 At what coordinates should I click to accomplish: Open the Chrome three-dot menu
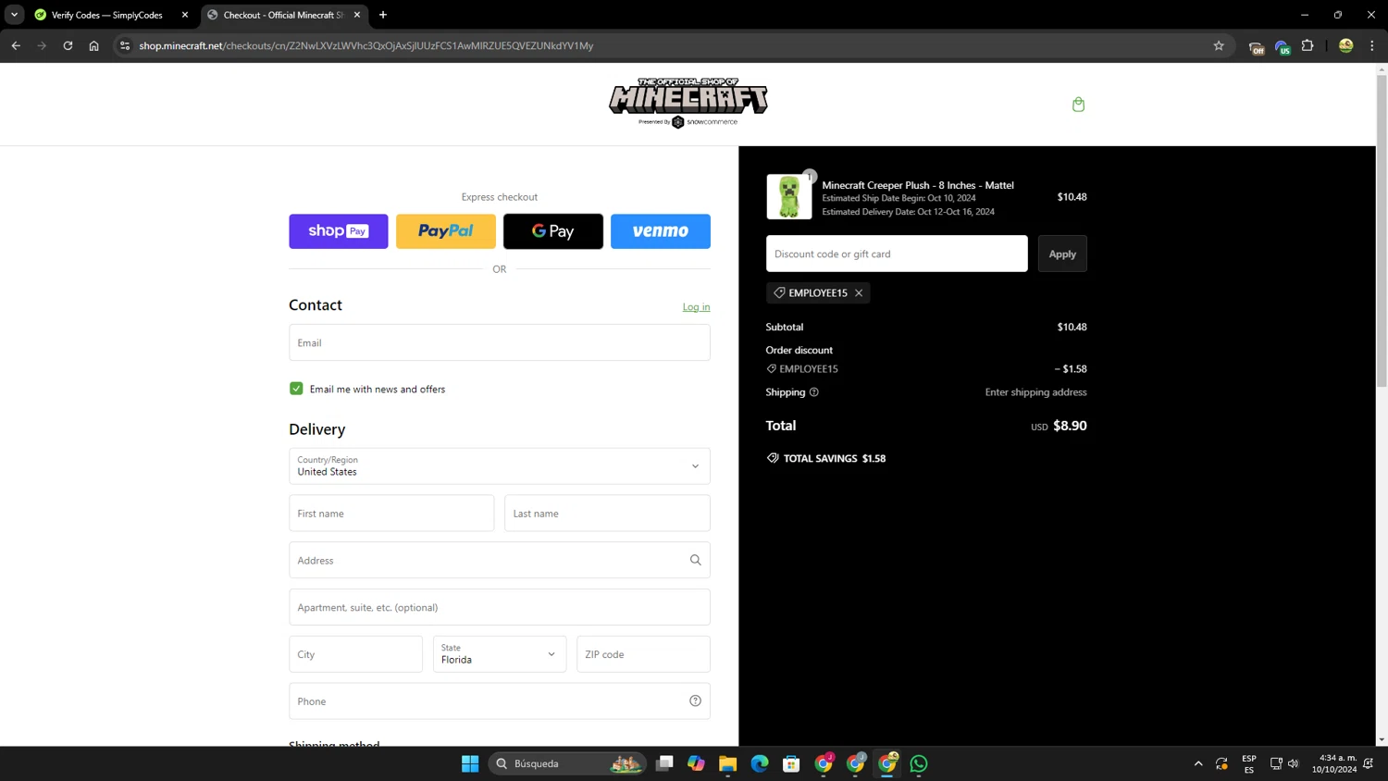(1372, 45)
